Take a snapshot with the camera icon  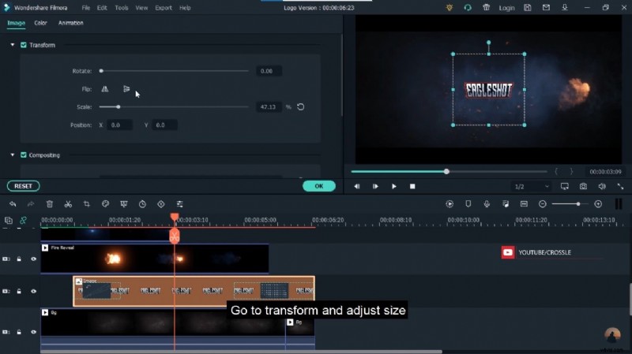pos(583,187)
